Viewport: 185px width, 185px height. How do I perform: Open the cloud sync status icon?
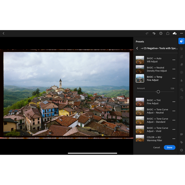[x=175, y=34]
